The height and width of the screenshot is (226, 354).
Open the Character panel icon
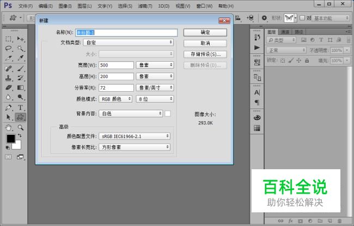click(x=257, y=92)
